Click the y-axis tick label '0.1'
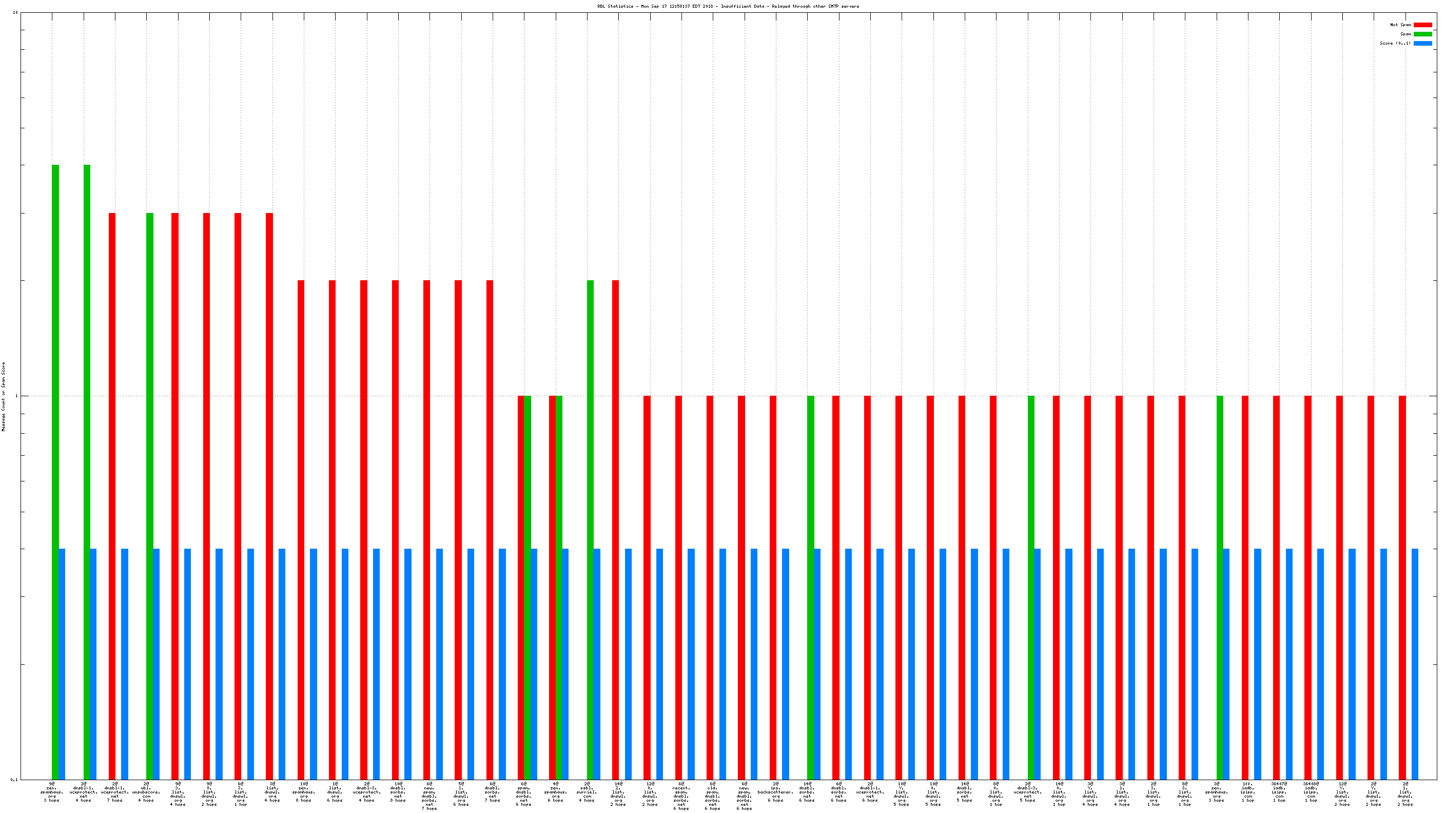 click(14, 779)
